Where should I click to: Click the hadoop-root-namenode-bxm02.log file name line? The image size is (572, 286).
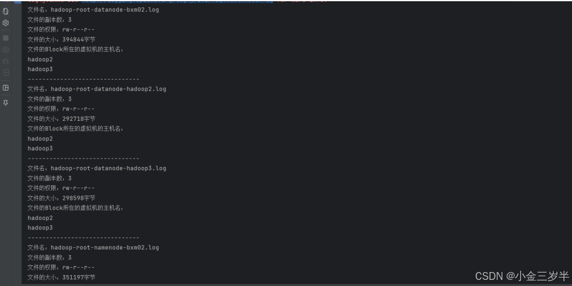pyautogui.click(x=93, y=248)
